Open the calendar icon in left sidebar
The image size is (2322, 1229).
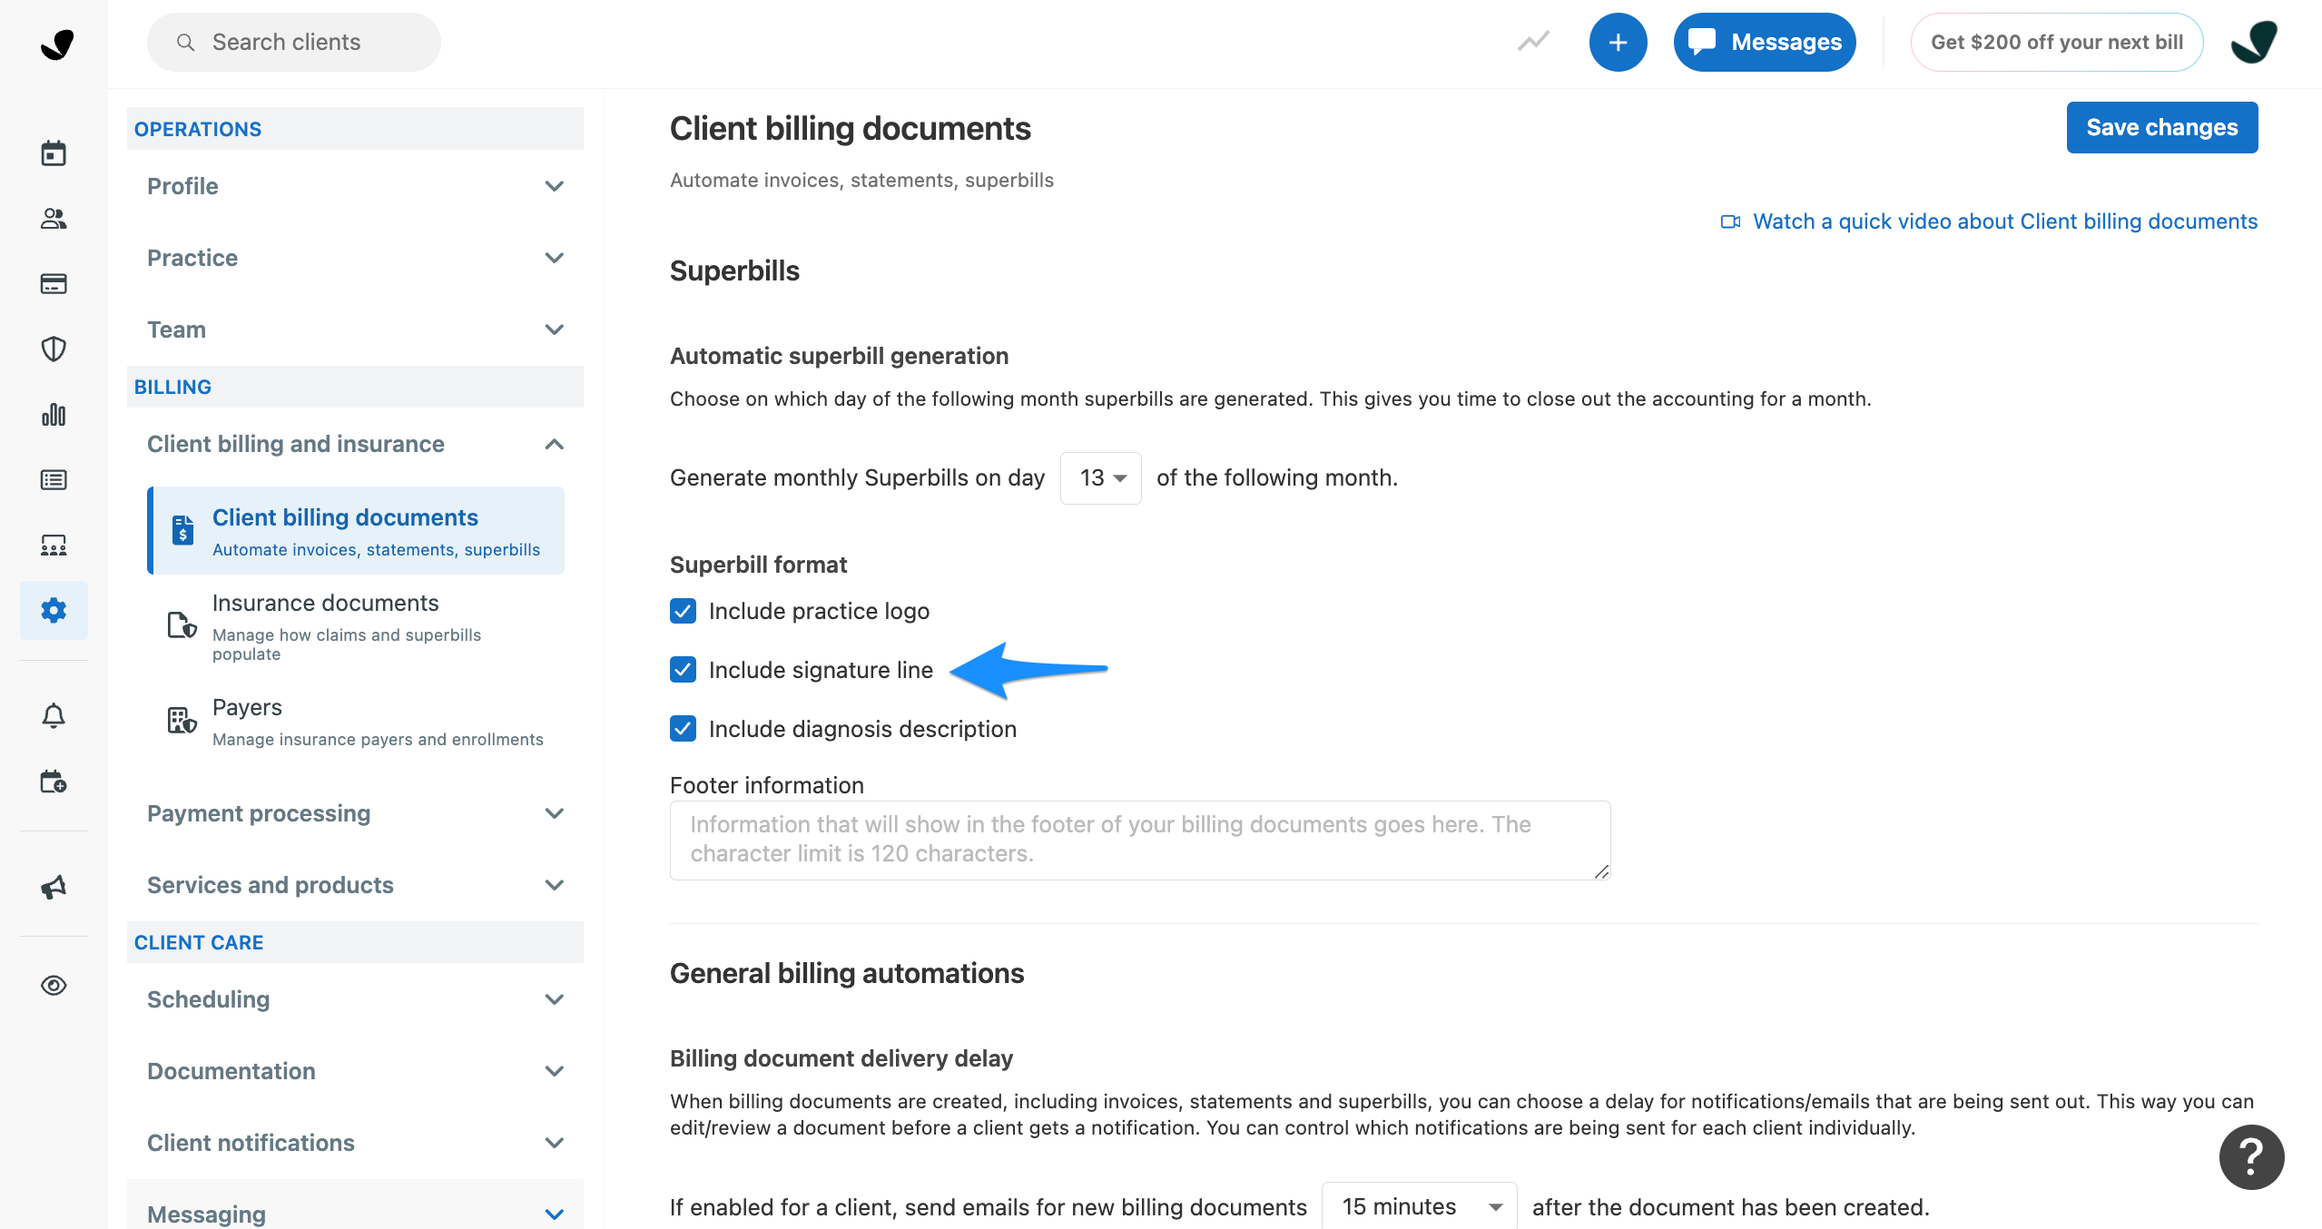pyautogui.click(x=54, y=153)
